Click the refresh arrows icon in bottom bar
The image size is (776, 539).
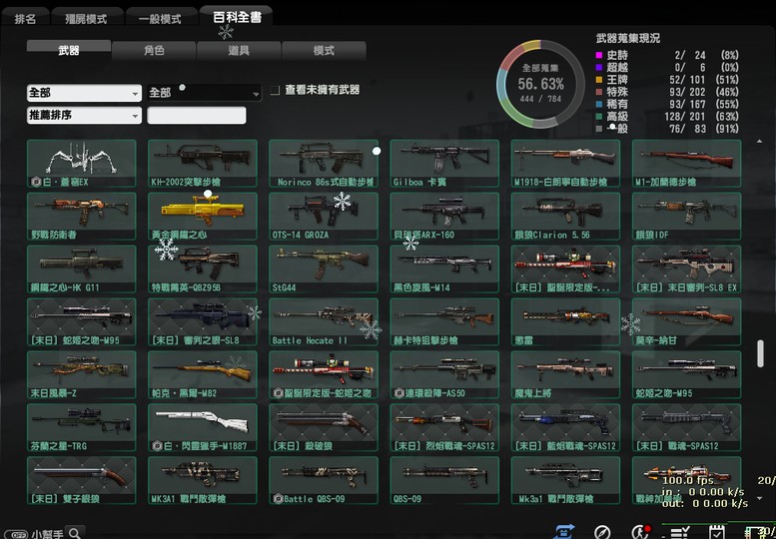[562, 531]
